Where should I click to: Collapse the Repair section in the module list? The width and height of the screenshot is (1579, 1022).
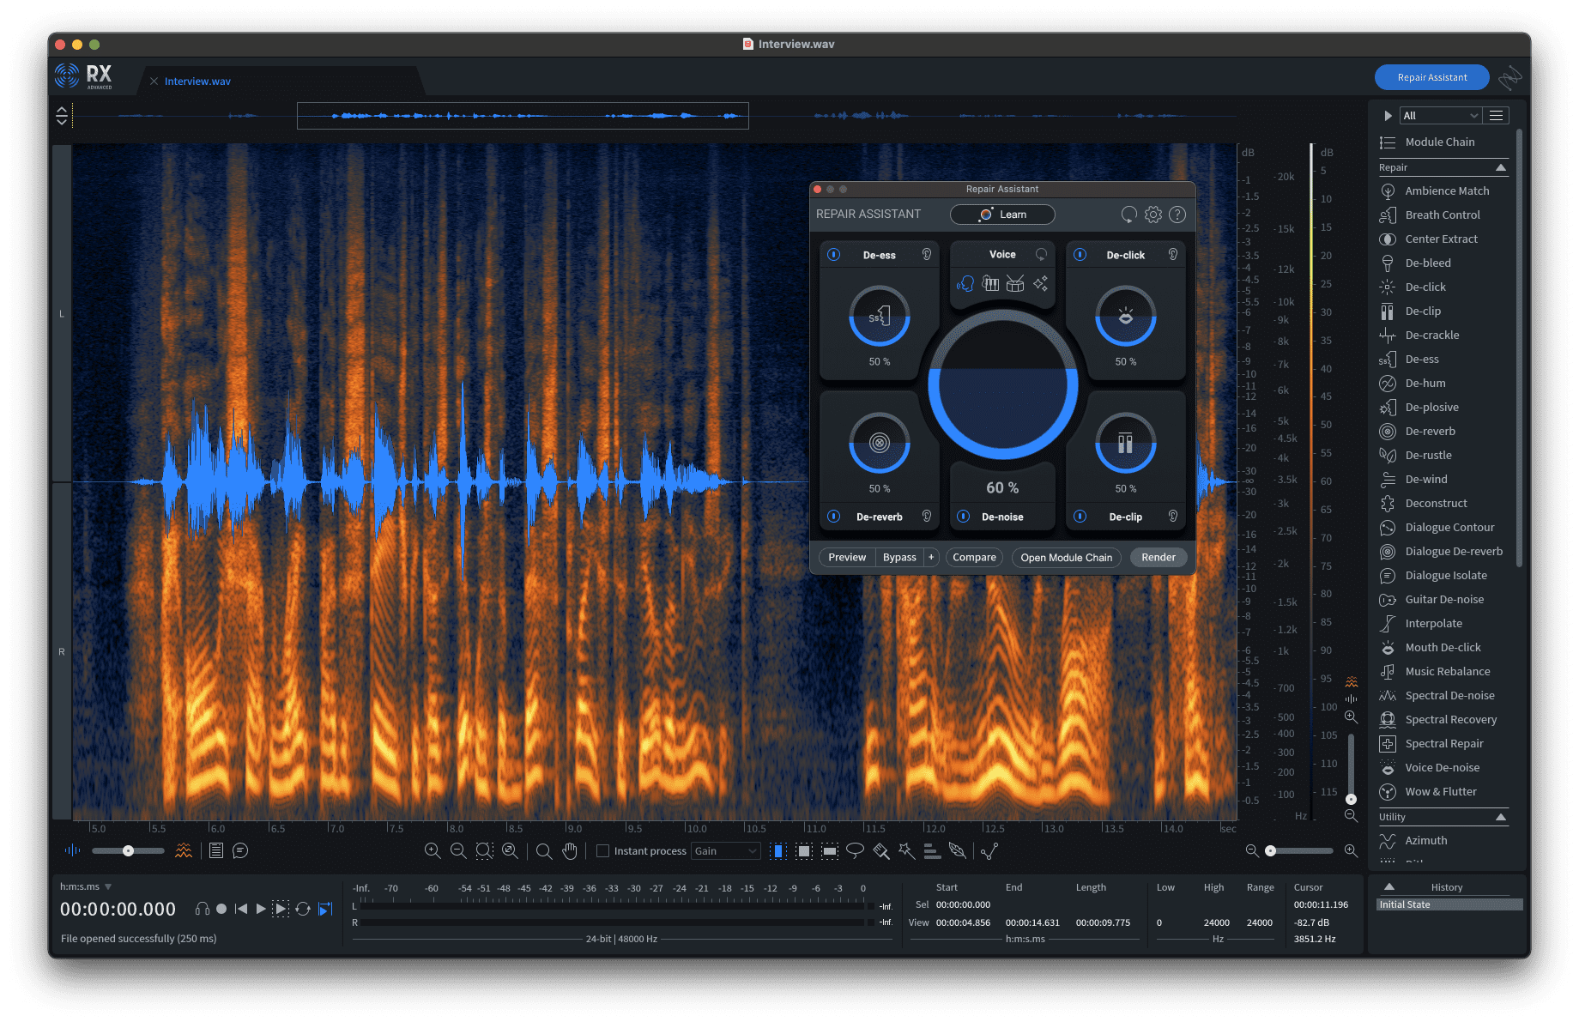click(1501, 167)
